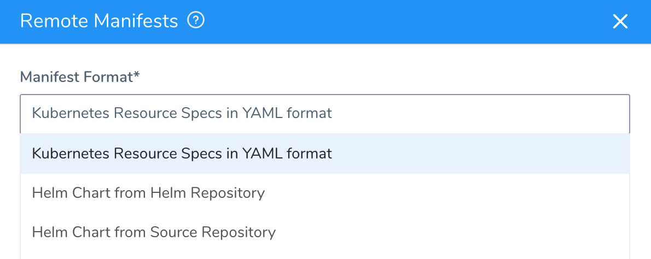The height and width of the screenshot is (259, 651).
Task: Pick the second item in format list
Action: 324,193
